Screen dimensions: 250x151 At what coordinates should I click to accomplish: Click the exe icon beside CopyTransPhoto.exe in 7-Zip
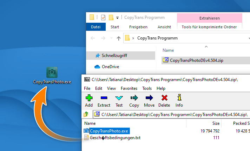(86, 130)
